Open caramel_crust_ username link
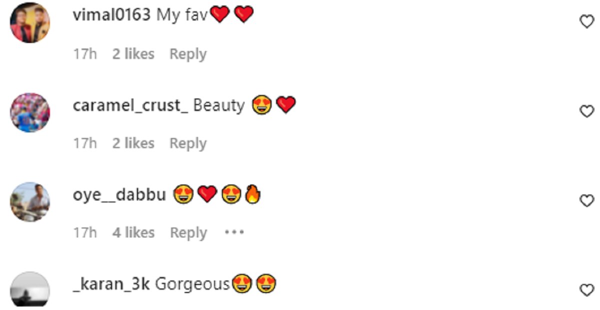This screenshot has width=600, height=310. (130, 105)
